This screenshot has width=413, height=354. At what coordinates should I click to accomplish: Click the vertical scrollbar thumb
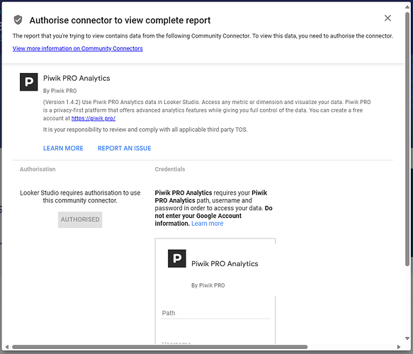(407, 139)
